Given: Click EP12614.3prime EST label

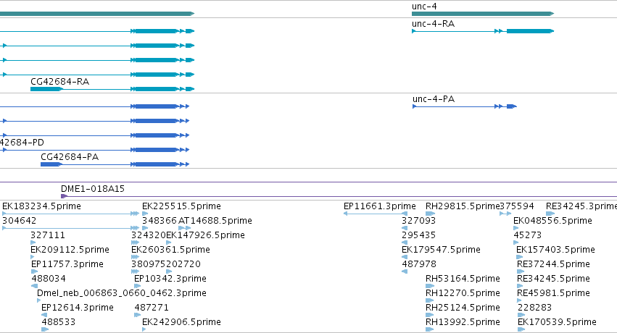Looking at the screenshot, I should coord(78,308).
